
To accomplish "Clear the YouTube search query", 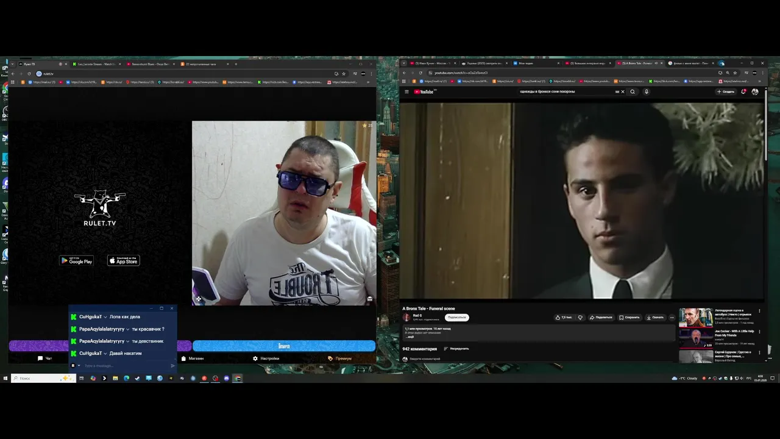I will (622, 91).
